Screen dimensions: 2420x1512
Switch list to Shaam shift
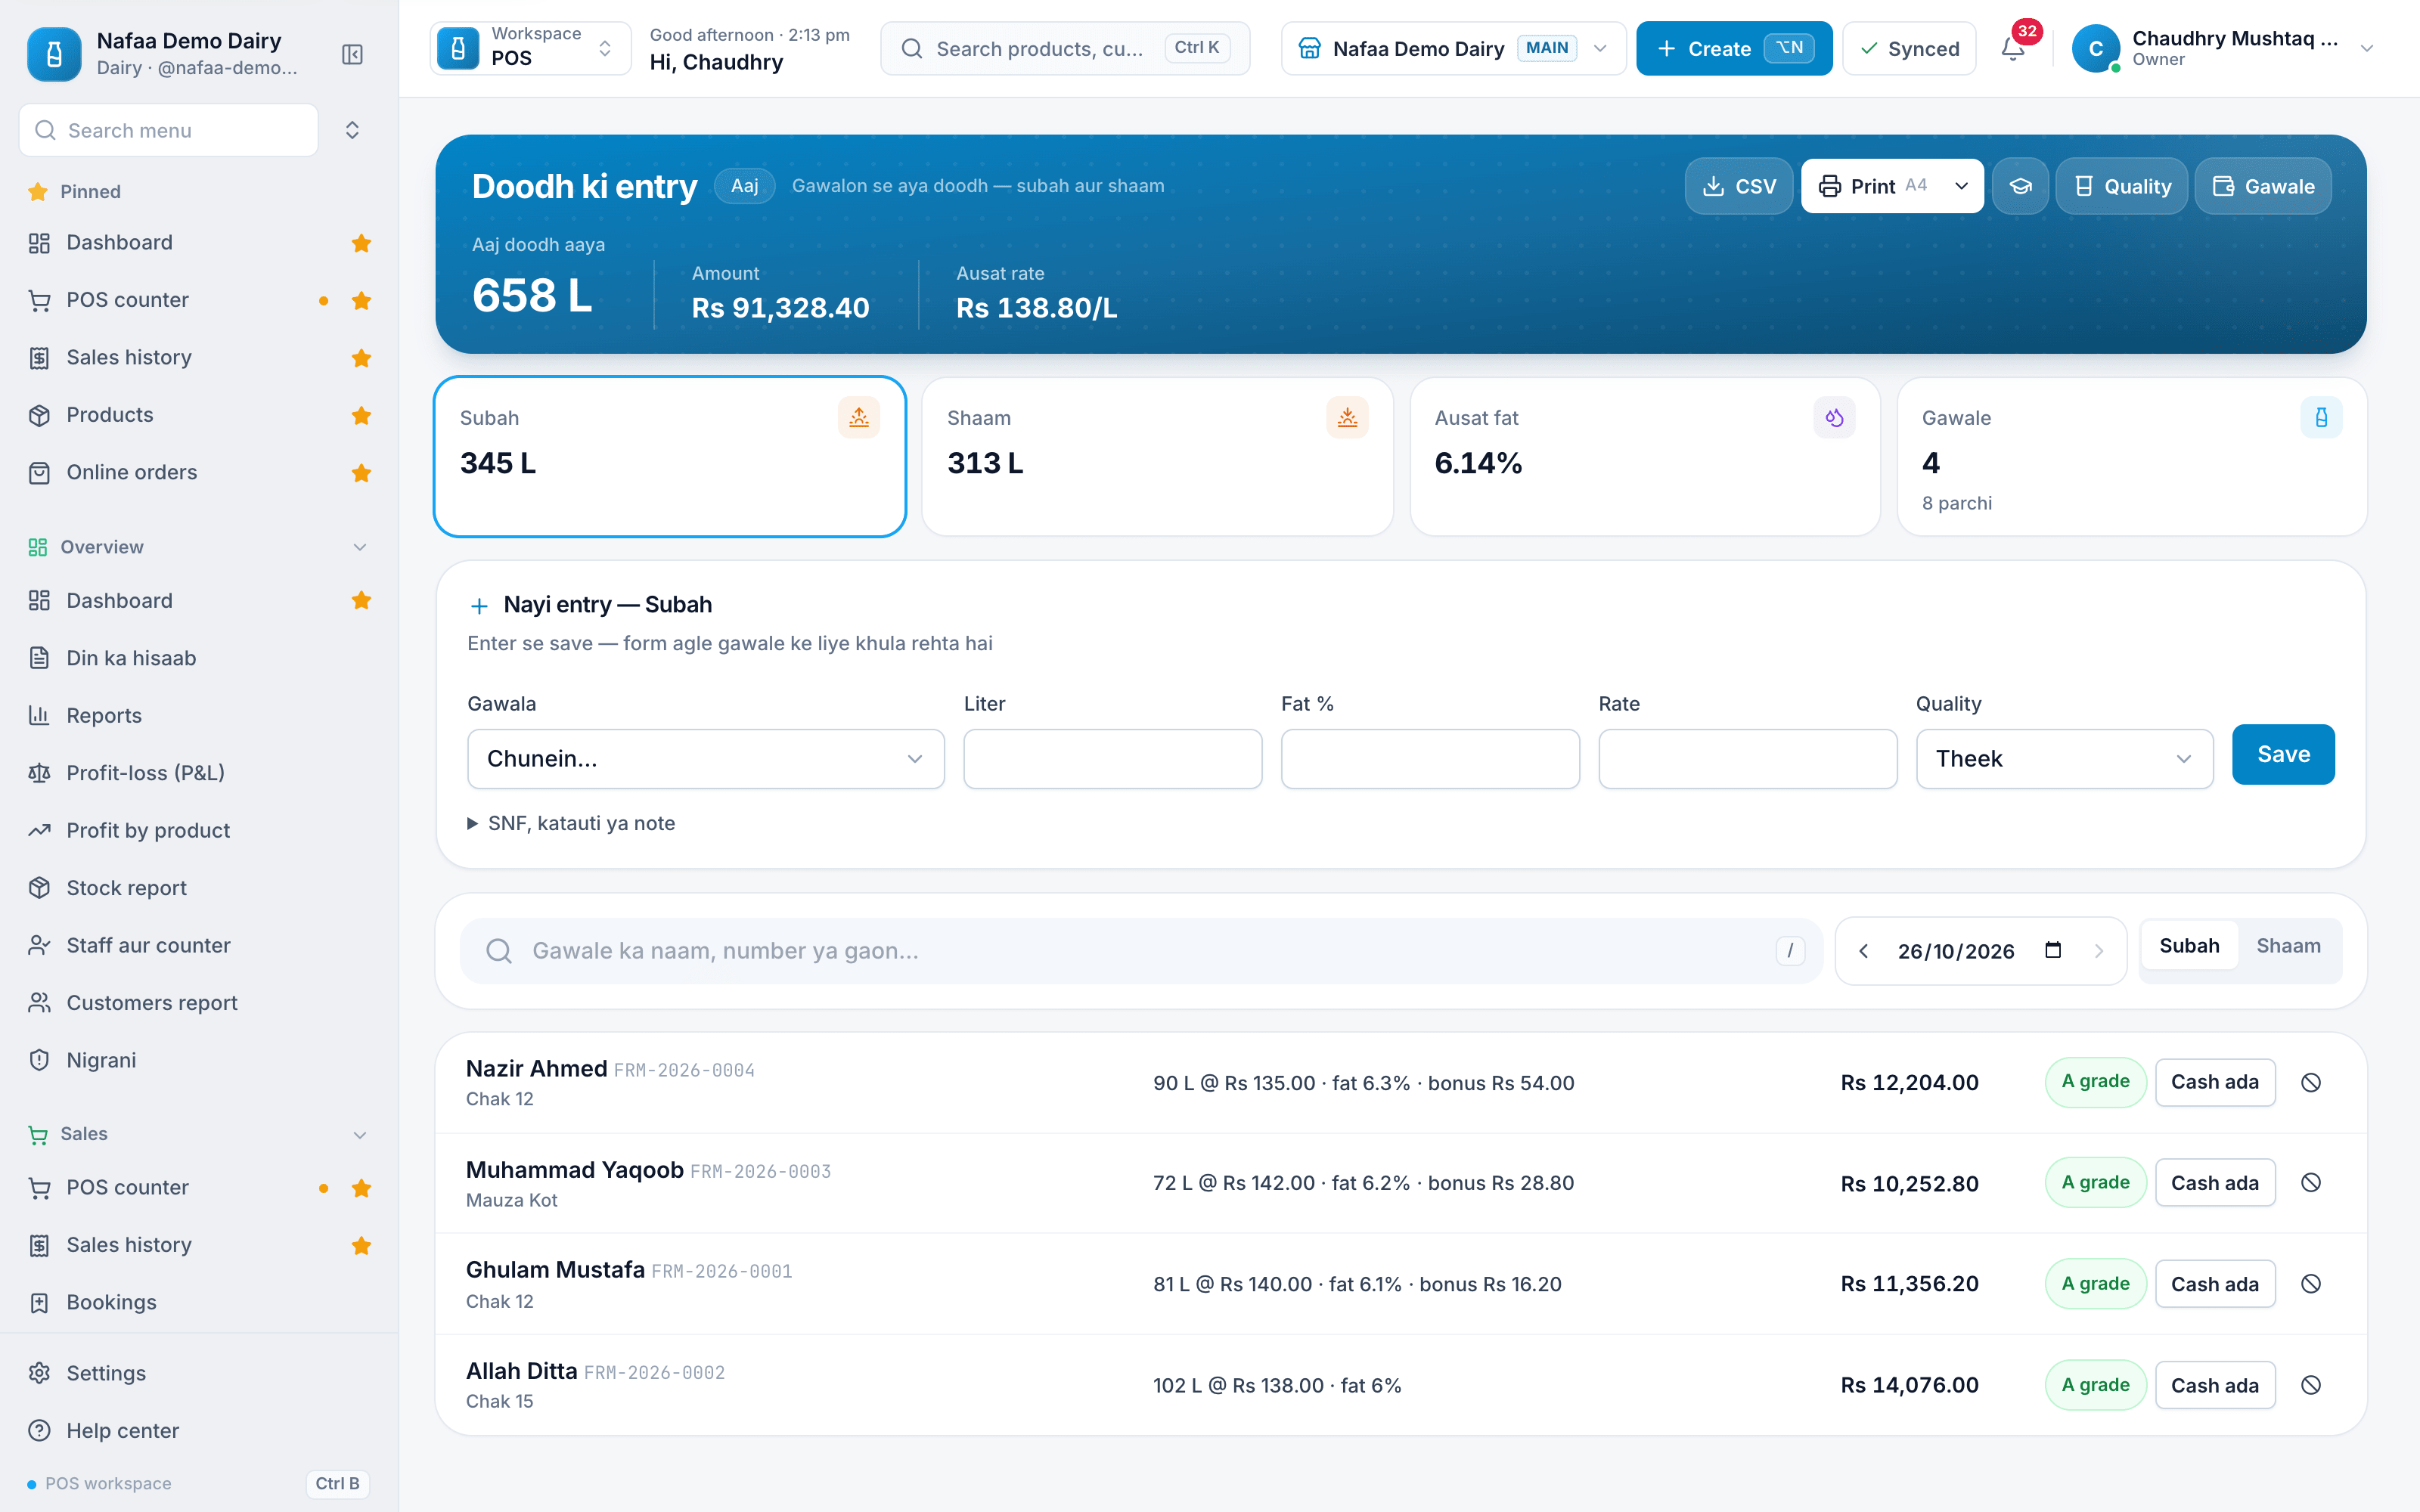[x=2288, y=946]
